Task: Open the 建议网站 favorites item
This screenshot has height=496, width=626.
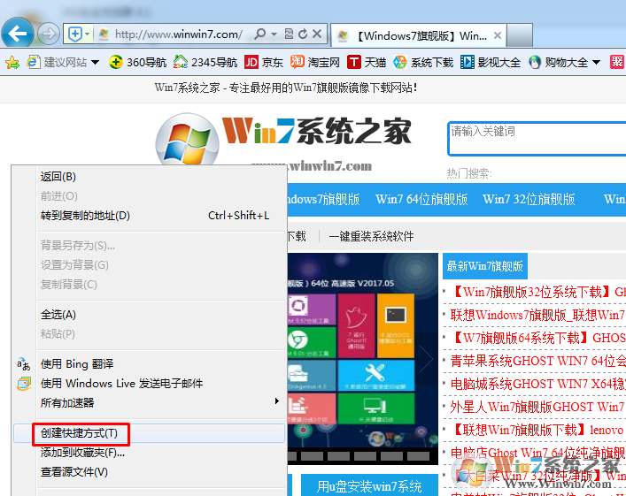Action: click(57, 62)
